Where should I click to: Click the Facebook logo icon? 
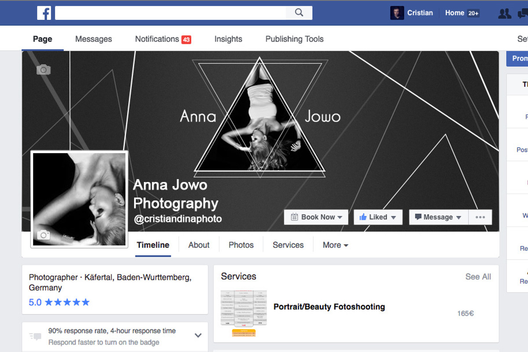(44, 13)
